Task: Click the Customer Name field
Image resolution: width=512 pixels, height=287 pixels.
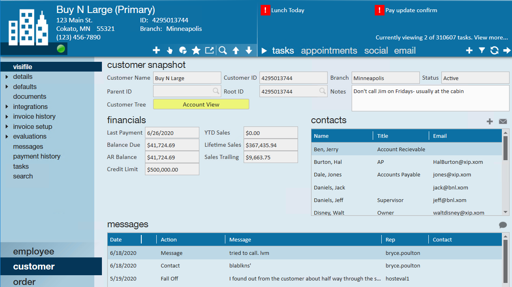Action: pyautogui.click(x=187, y=78)
